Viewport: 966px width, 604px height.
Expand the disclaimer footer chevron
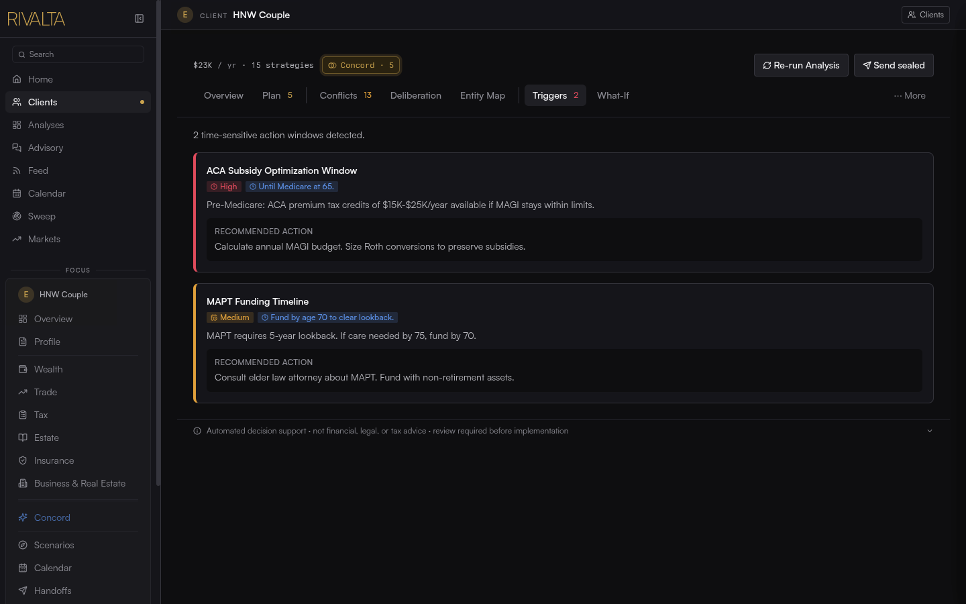tap(930, 431)
